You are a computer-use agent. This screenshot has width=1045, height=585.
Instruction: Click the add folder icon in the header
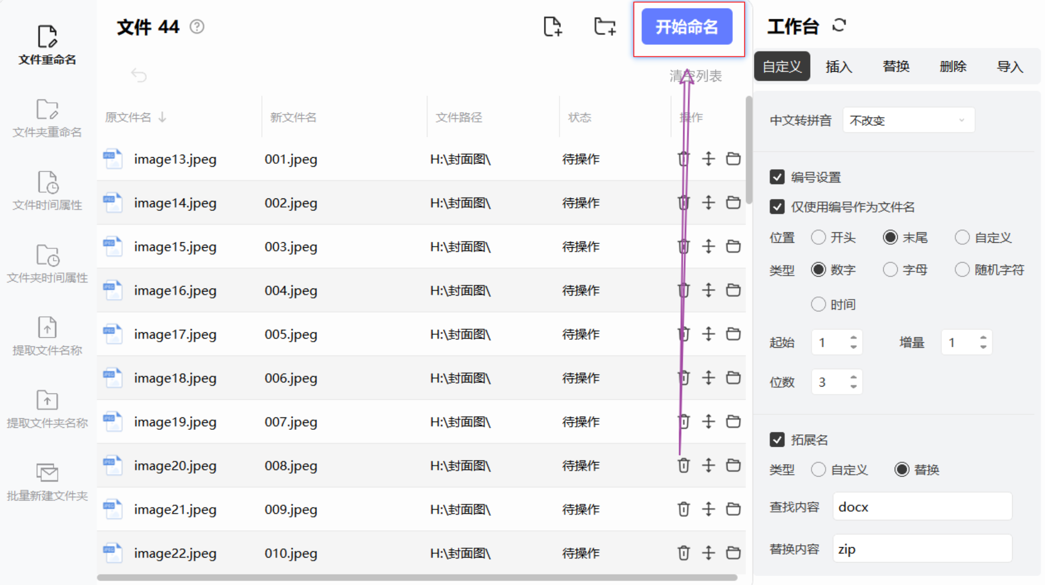tap(605, 26)
